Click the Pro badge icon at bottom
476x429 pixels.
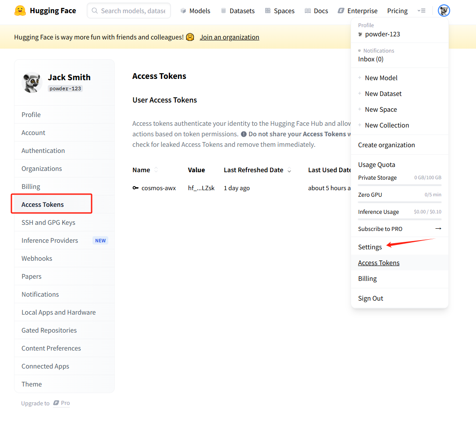pos(56,403)
